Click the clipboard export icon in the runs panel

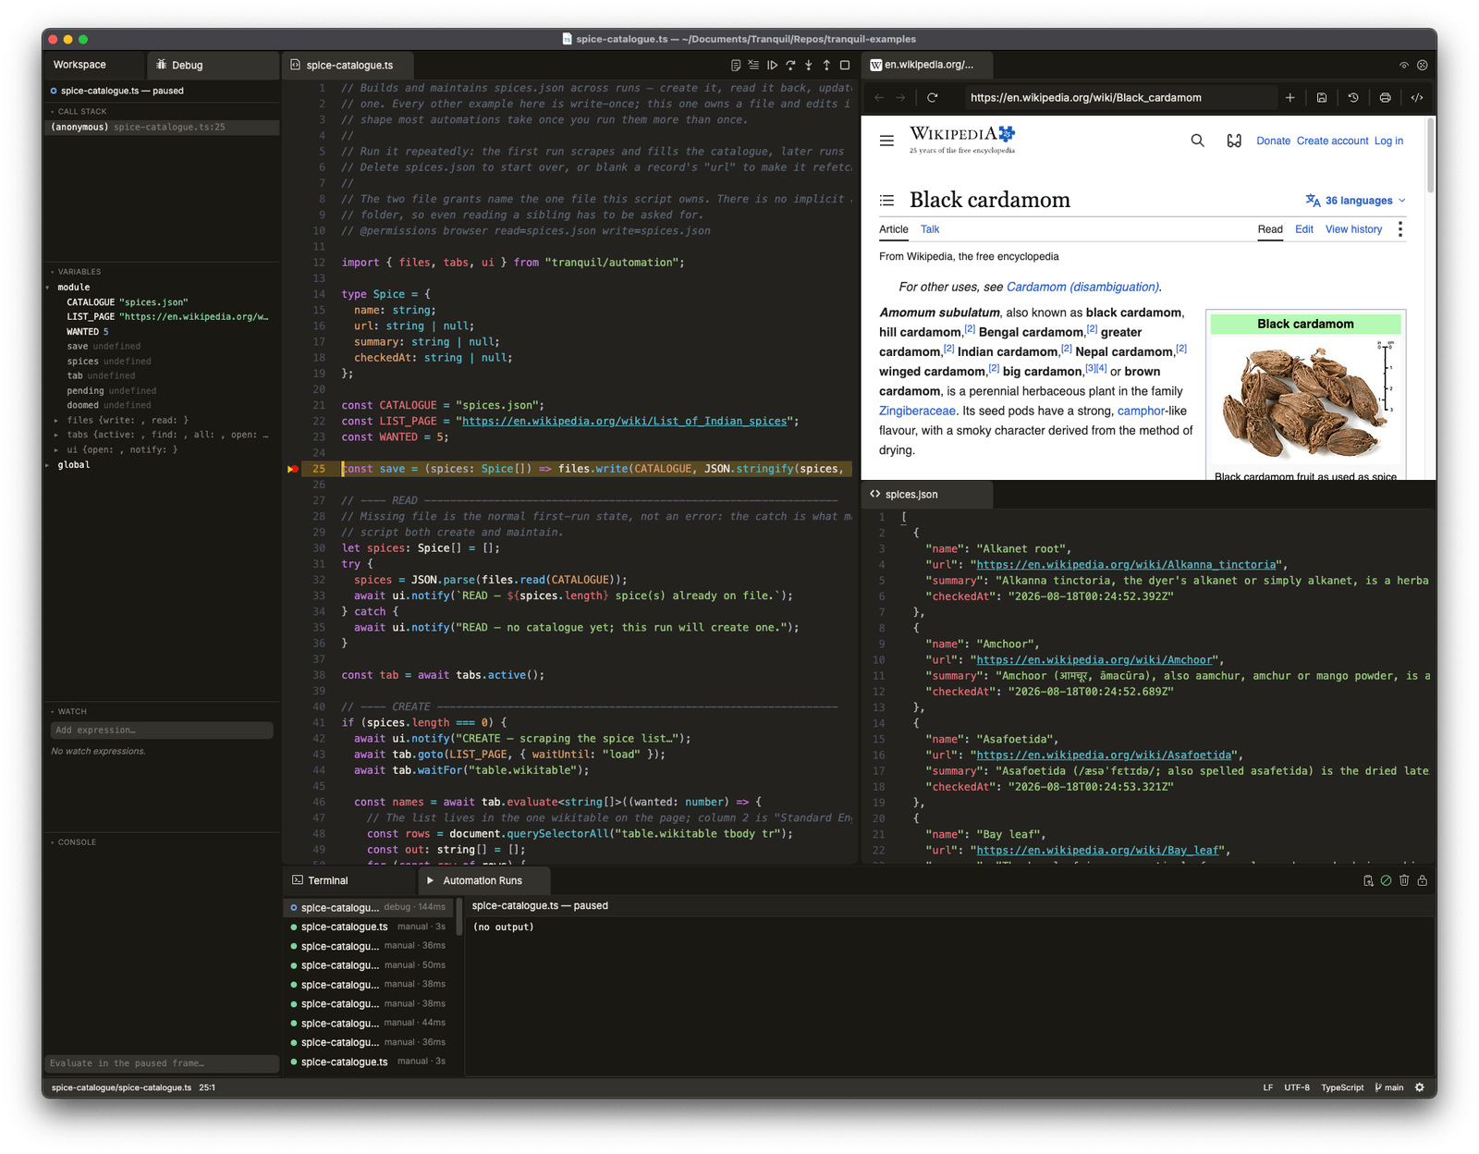point(1368,880)
